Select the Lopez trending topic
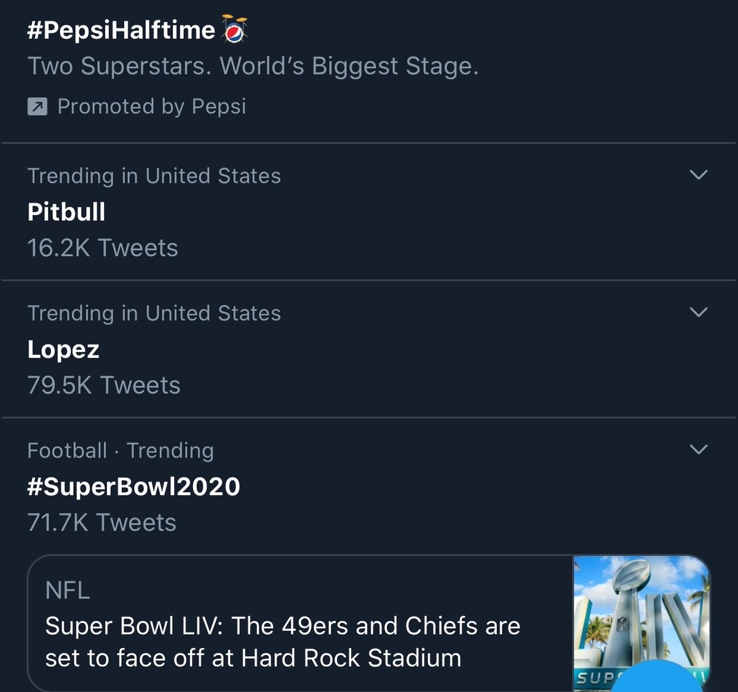This screenshot has height=692, width=738. tap(63, 349)
